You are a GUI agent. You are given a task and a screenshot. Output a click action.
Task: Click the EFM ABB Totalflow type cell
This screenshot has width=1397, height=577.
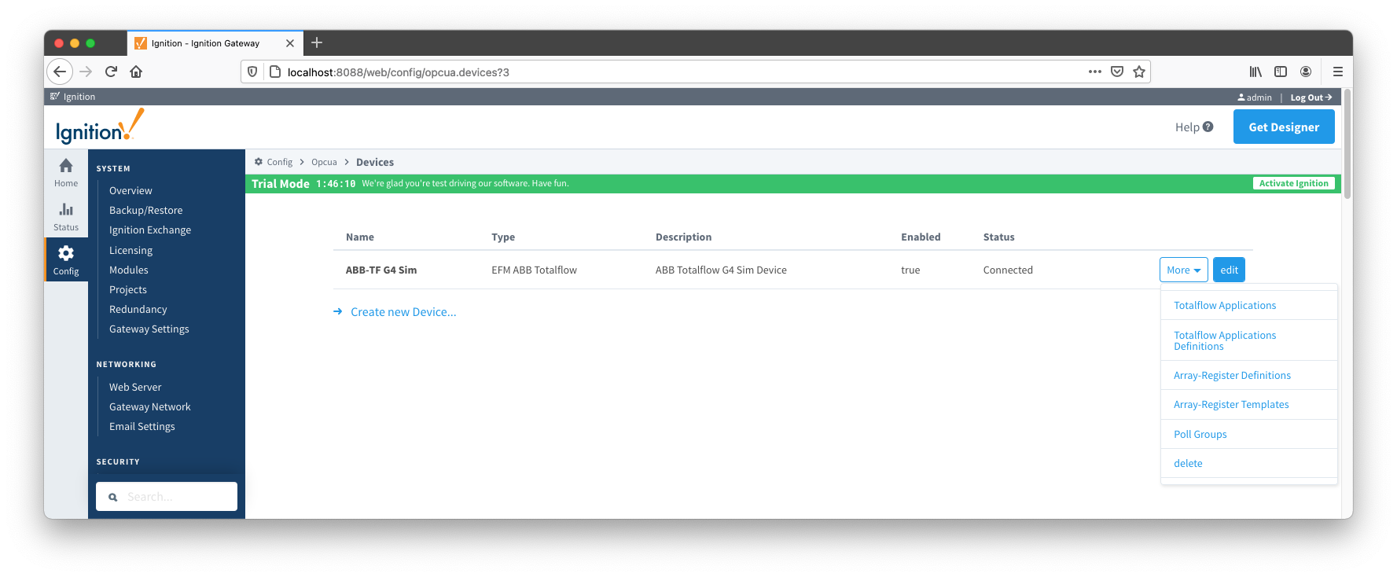point(534,270)
